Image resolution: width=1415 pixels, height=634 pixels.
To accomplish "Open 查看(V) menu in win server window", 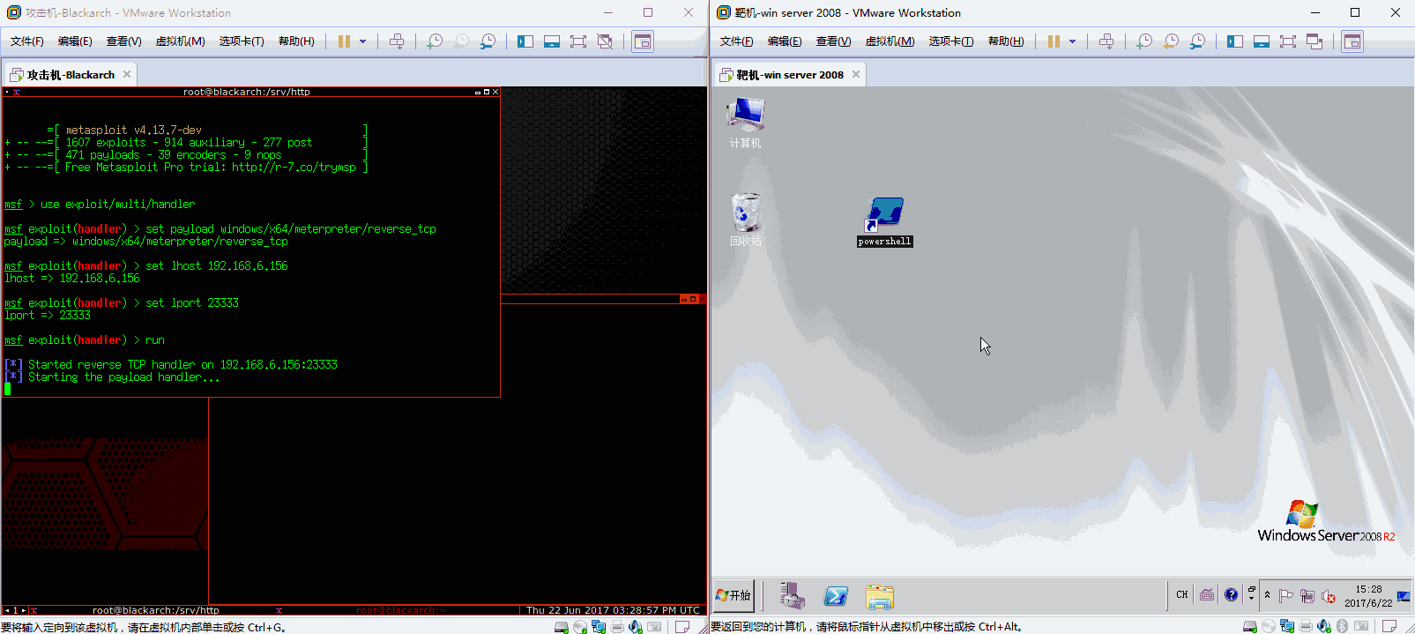I will (x=833, y=41).
